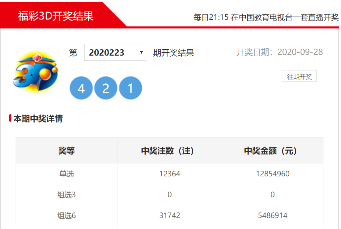Click the 每日21:15 broadcast notice text
341x229 pixels.
(266, 17)
